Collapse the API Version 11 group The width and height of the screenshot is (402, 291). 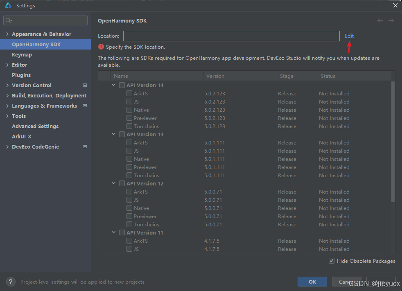[x=113, y=232]
